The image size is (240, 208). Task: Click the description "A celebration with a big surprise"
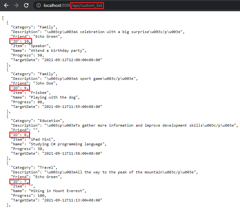coord(115,32)
